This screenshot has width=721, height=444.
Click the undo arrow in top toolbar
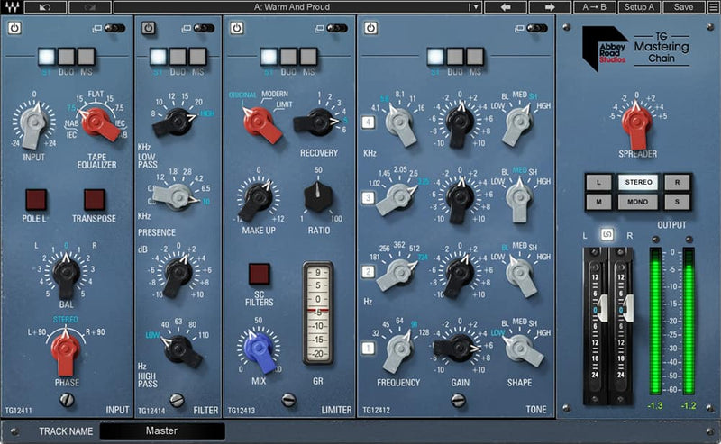coord(45,7)
